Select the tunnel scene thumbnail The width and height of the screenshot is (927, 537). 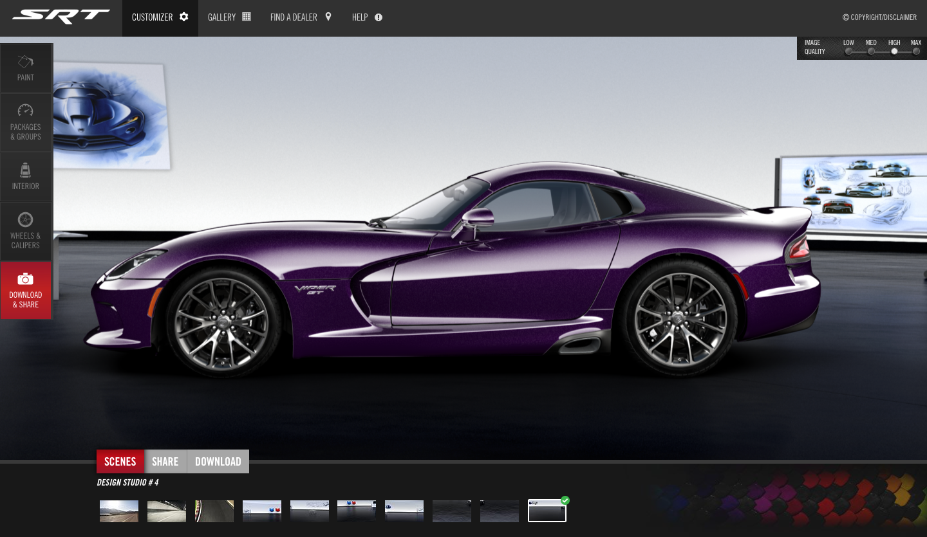click(x=167, y=511)
